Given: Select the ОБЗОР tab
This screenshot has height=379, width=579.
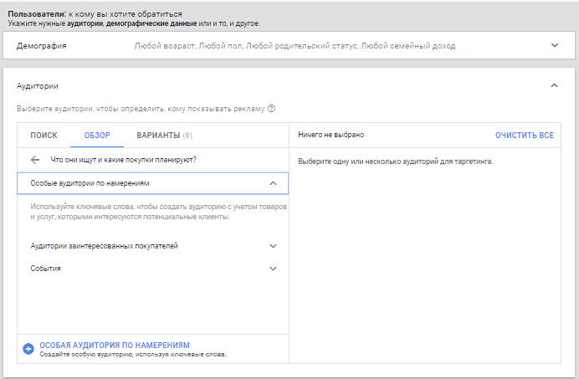Looking at the screenshot, I should tap(97, 135).
